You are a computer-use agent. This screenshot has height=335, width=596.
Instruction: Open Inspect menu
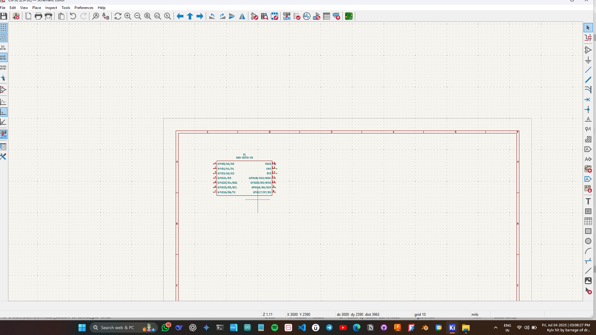pyautogui.click(x=51, y=8)
